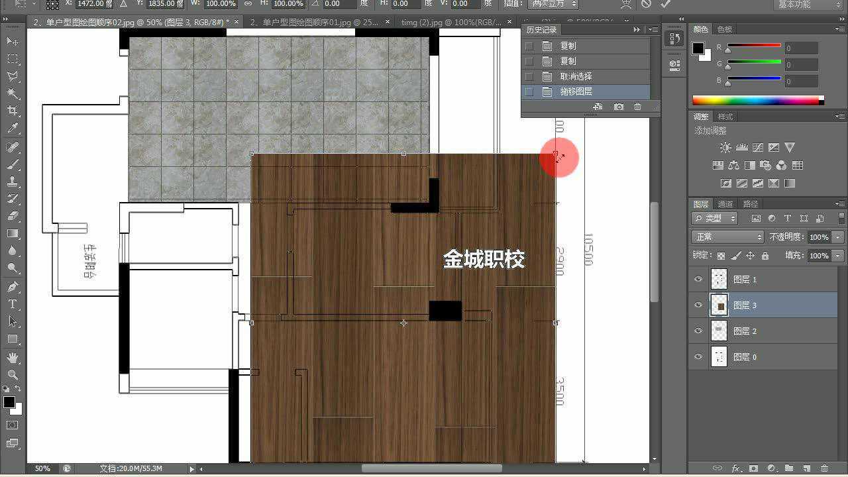Select the Gradient tool
Screen dimensions: 848x477
click(13, 233)
